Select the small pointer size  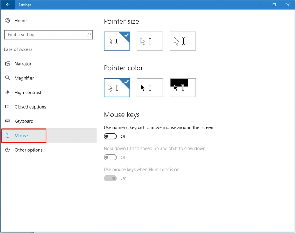coord(117,41)
